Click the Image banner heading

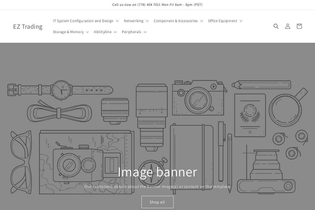click(x=157, y=171)
